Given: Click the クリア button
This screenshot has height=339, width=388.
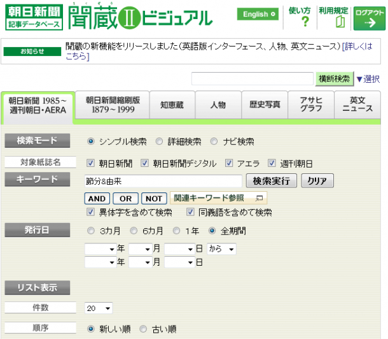Looking at the screenshot, I should point(317,181).
